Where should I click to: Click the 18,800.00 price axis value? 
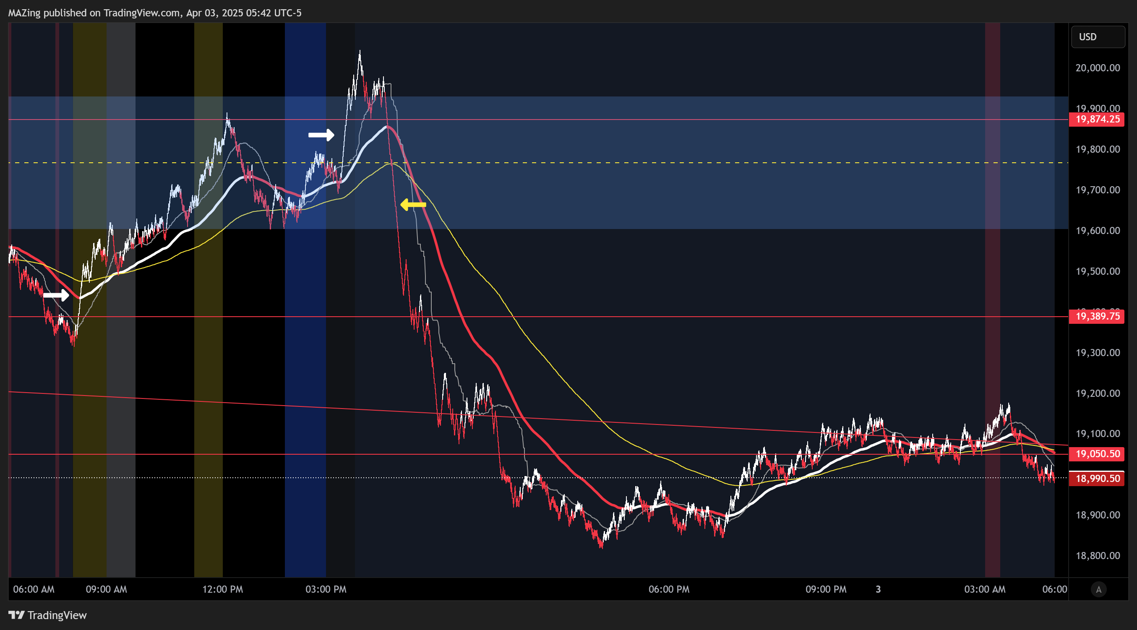(1098, 556)
